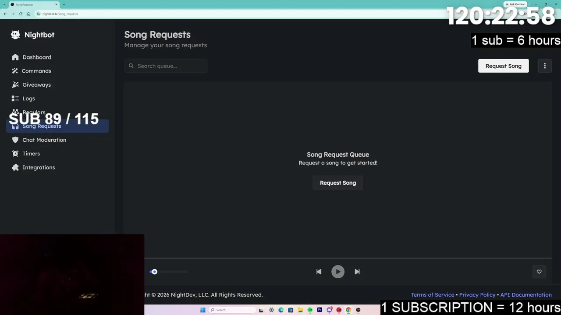This screenshot has width=561, height=315.
Task: Skip to the previous song
Action: click(319, 272)
